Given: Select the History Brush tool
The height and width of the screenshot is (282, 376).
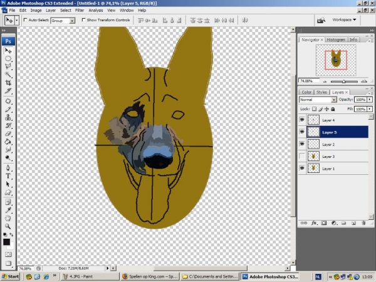Looking at the screenshot, I should coord(8,125).
